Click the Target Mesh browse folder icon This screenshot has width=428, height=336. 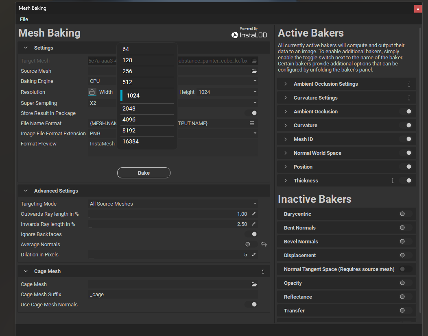(254, 61)
